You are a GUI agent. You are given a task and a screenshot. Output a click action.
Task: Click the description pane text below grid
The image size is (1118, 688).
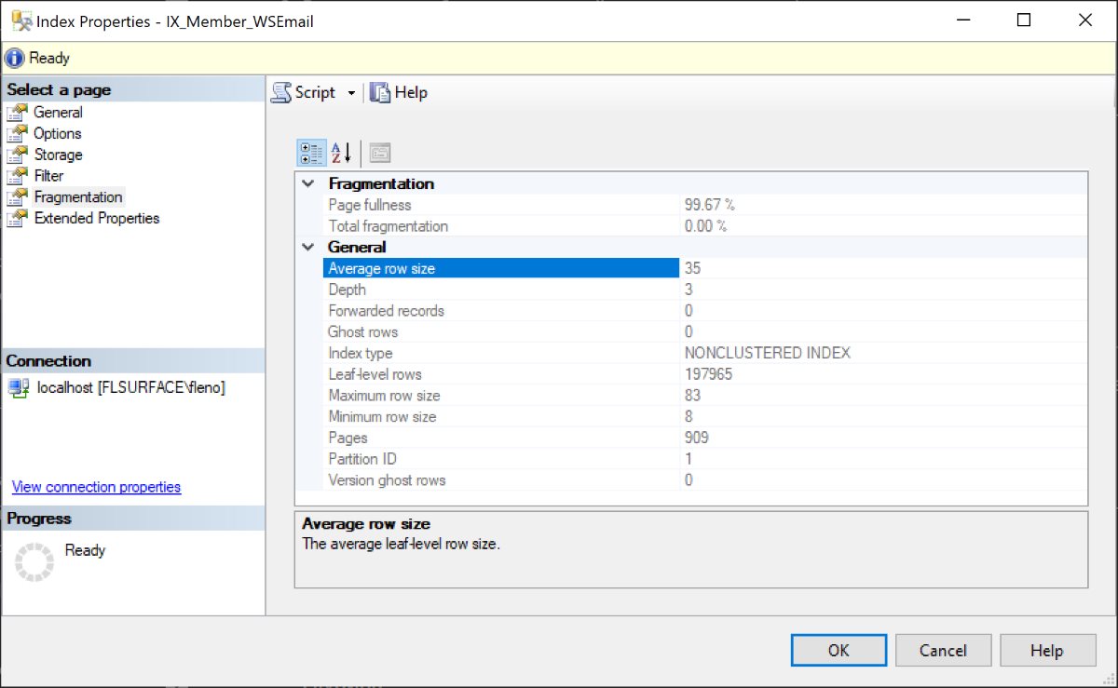(401, 544)
